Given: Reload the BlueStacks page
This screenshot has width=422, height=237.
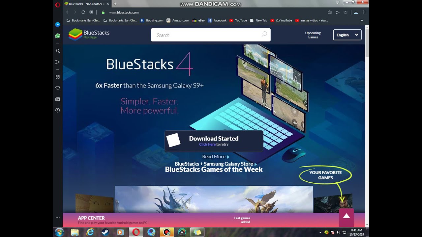Looking at the screenshot, I should point(83,12).
